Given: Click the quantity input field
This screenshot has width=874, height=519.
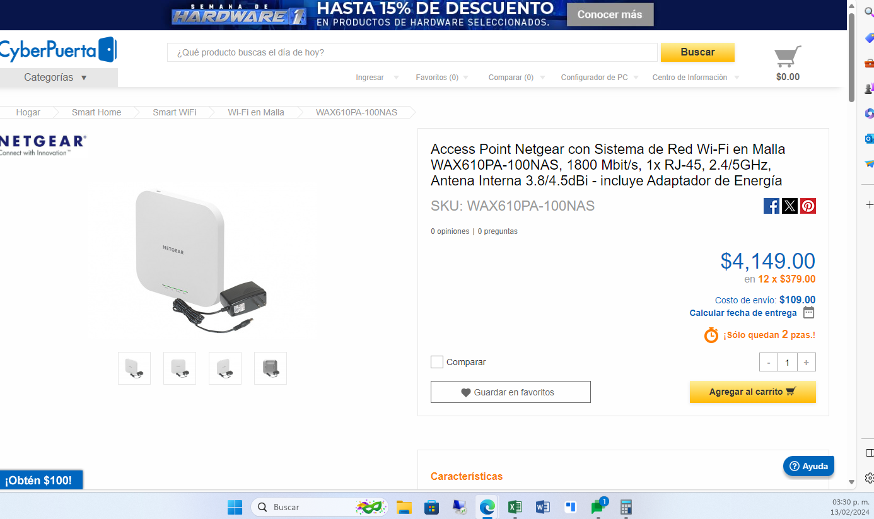Looking at the screenshot, I should coord(787,362).
